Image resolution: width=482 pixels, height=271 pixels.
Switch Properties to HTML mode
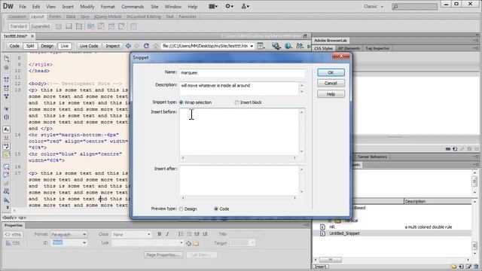pyautogui.click(x=14, y=234)
